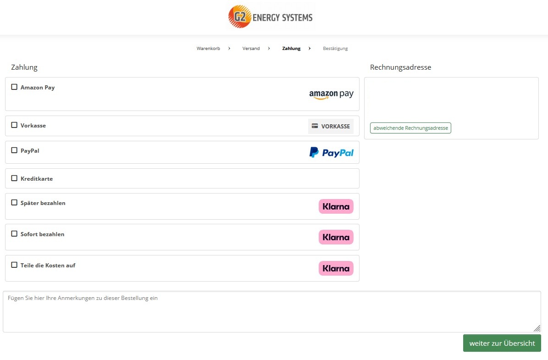Click the Vorkasse label text
This screenshot has width=548, height=360.
tap(33, 126)
